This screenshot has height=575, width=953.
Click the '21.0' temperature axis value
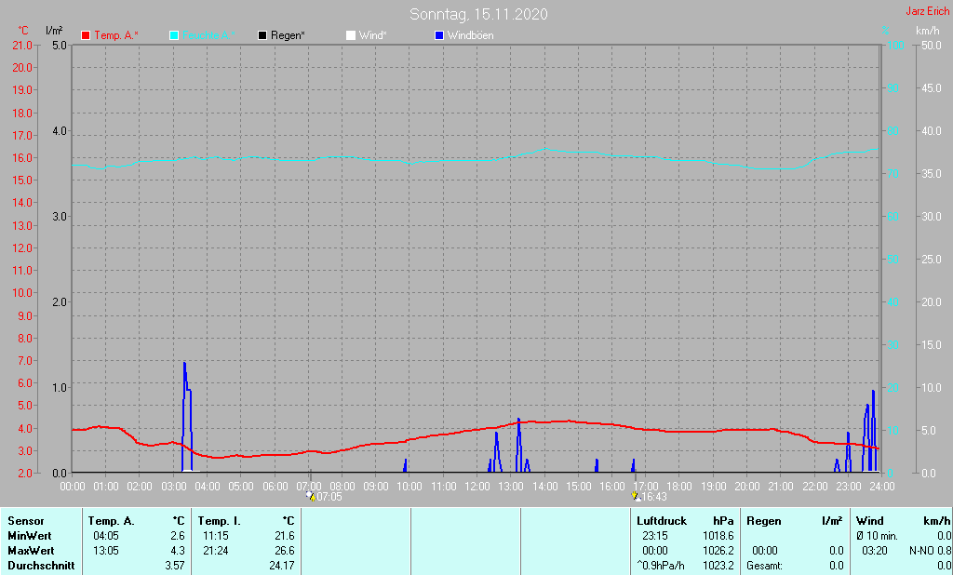point(22,46)
